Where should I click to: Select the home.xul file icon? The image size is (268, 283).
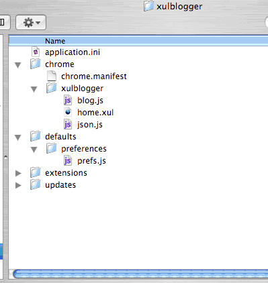[68, 112]
